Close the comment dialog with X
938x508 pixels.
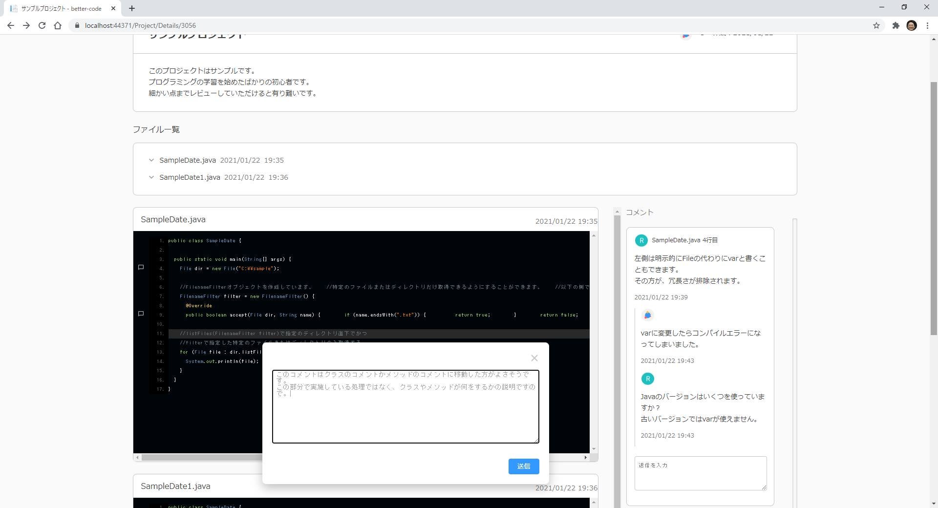coord(534,358)
